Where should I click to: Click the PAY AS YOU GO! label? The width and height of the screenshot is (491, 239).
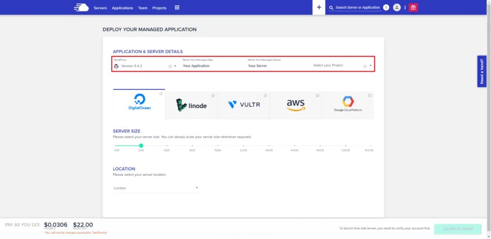pos(22,225)
